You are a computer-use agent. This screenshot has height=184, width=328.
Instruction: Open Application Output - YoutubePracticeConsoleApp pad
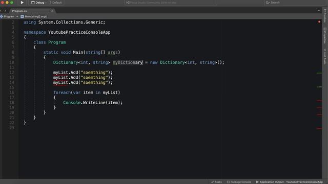[289, 182]
